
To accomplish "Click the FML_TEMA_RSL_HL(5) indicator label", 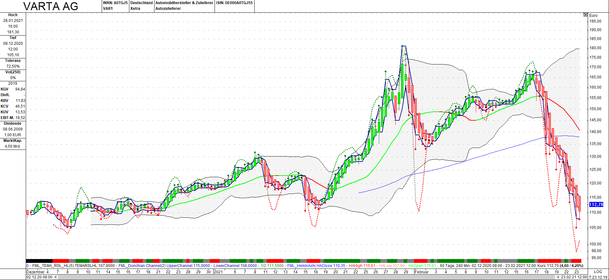I will pyautogui.click(x=53, y=266).
